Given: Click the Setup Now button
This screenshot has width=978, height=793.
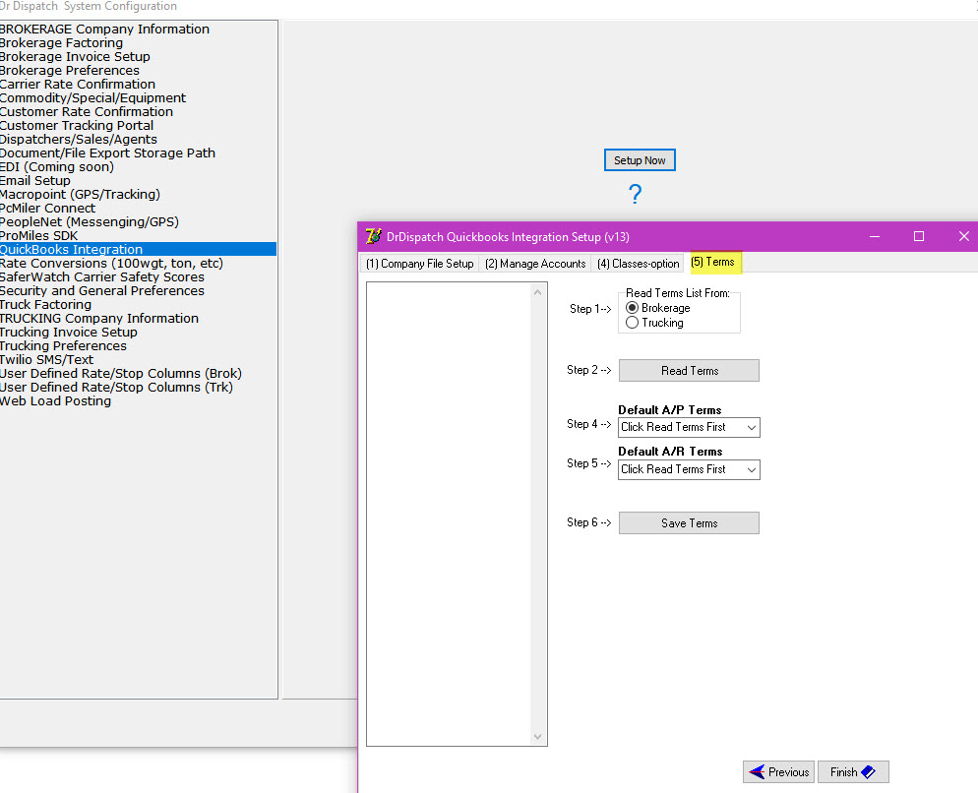Looking at the screenshot, I should coord(640,160).
